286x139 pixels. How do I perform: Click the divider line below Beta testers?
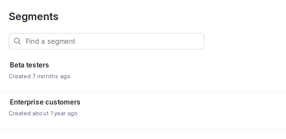tap(143, 92)
